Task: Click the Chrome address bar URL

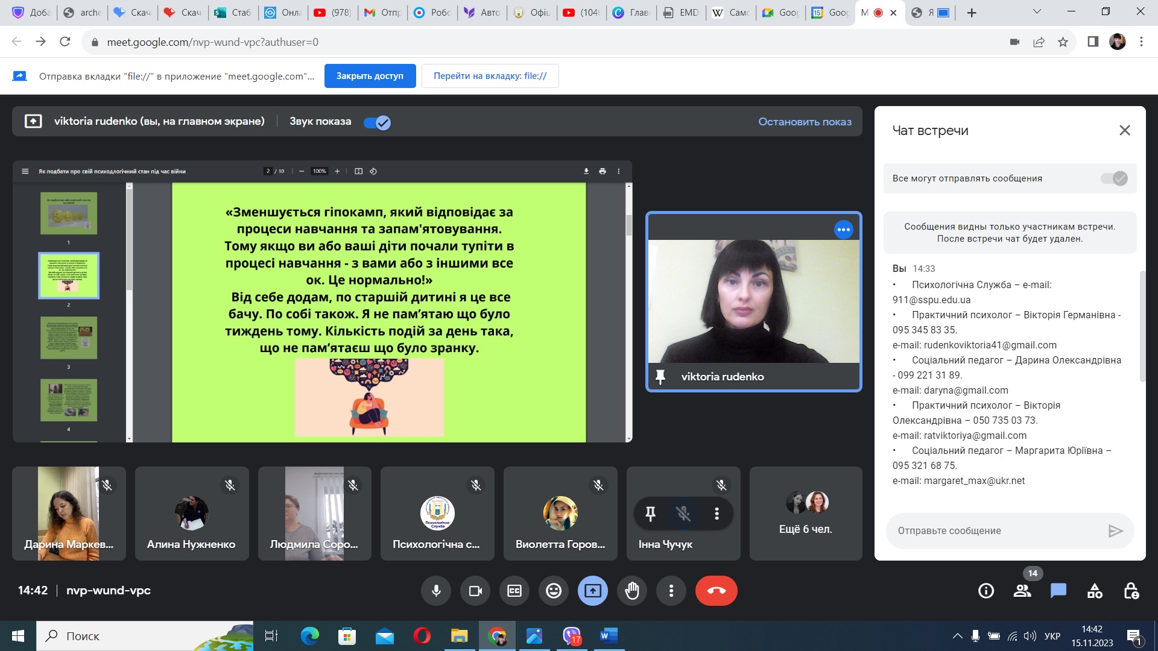Action: coord(212,42)
